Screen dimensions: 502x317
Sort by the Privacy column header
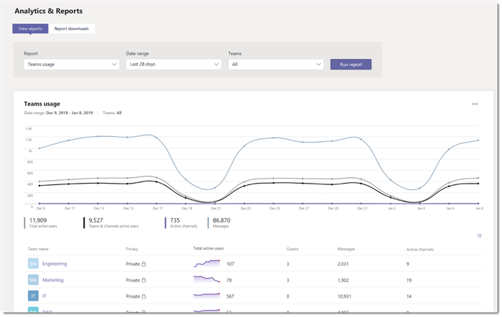(x=132, y=249)
